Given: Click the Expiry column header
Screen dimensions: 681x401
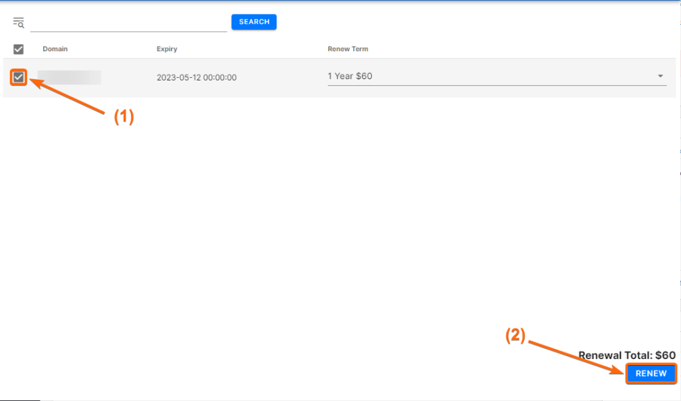Looking at the screenshot, I should [x=166, y=49].
